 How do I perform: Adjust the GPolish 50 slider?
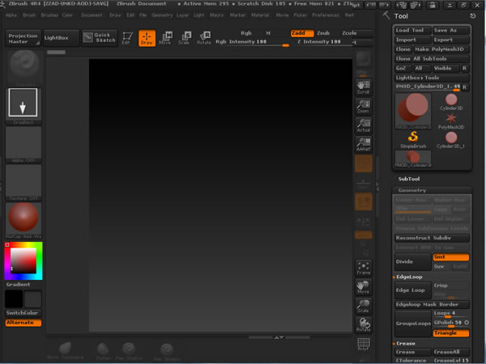point(448,323)
